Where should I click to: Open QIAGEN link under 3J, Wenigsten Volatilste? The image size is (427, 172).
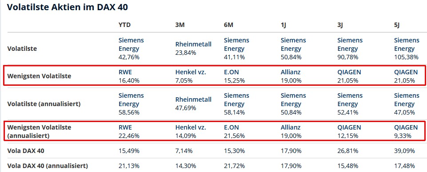349,72
